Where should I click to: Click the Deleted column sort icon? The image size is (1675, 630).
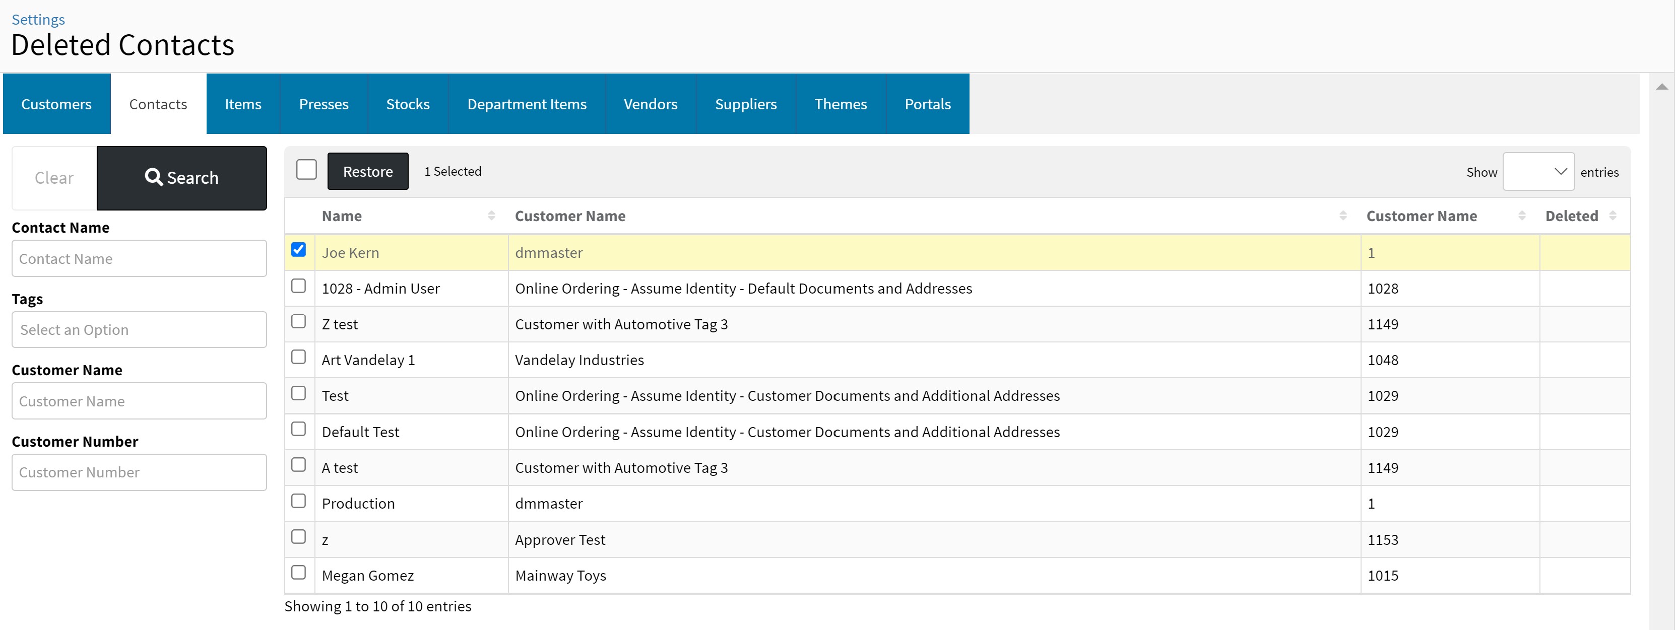click(x=1613, y=216)
